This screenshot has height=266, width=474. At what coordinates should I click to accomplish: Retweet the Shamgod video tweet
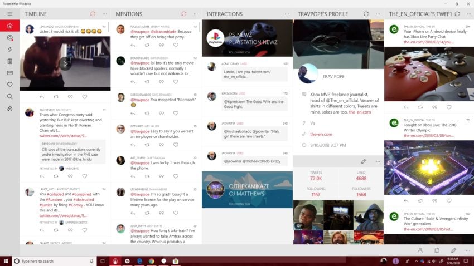click(x=56, y=97)
